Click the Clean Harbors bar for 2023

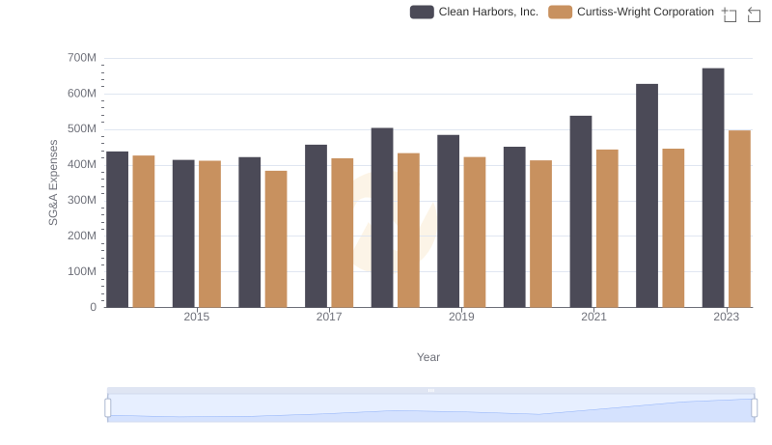coord(713,188)
